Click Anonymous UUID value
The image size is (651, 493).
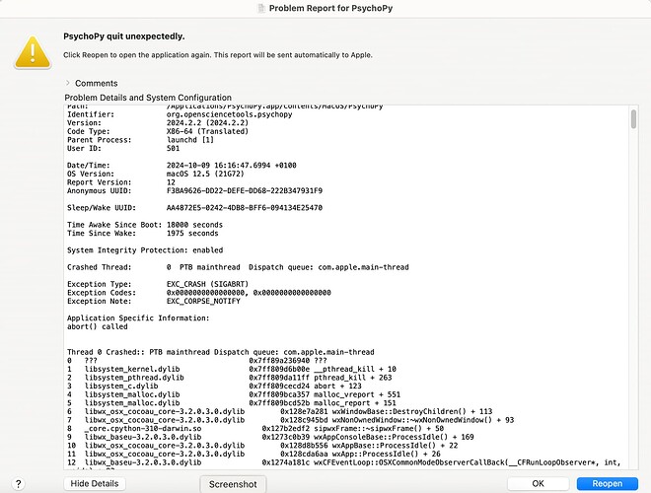(x=245, y=191)
